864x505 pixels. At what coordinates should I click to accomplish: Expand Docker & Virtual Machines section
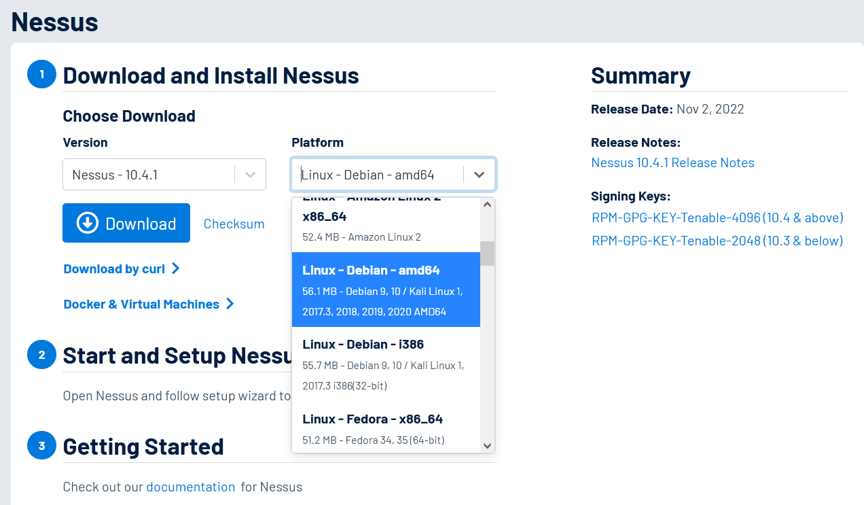149,304
